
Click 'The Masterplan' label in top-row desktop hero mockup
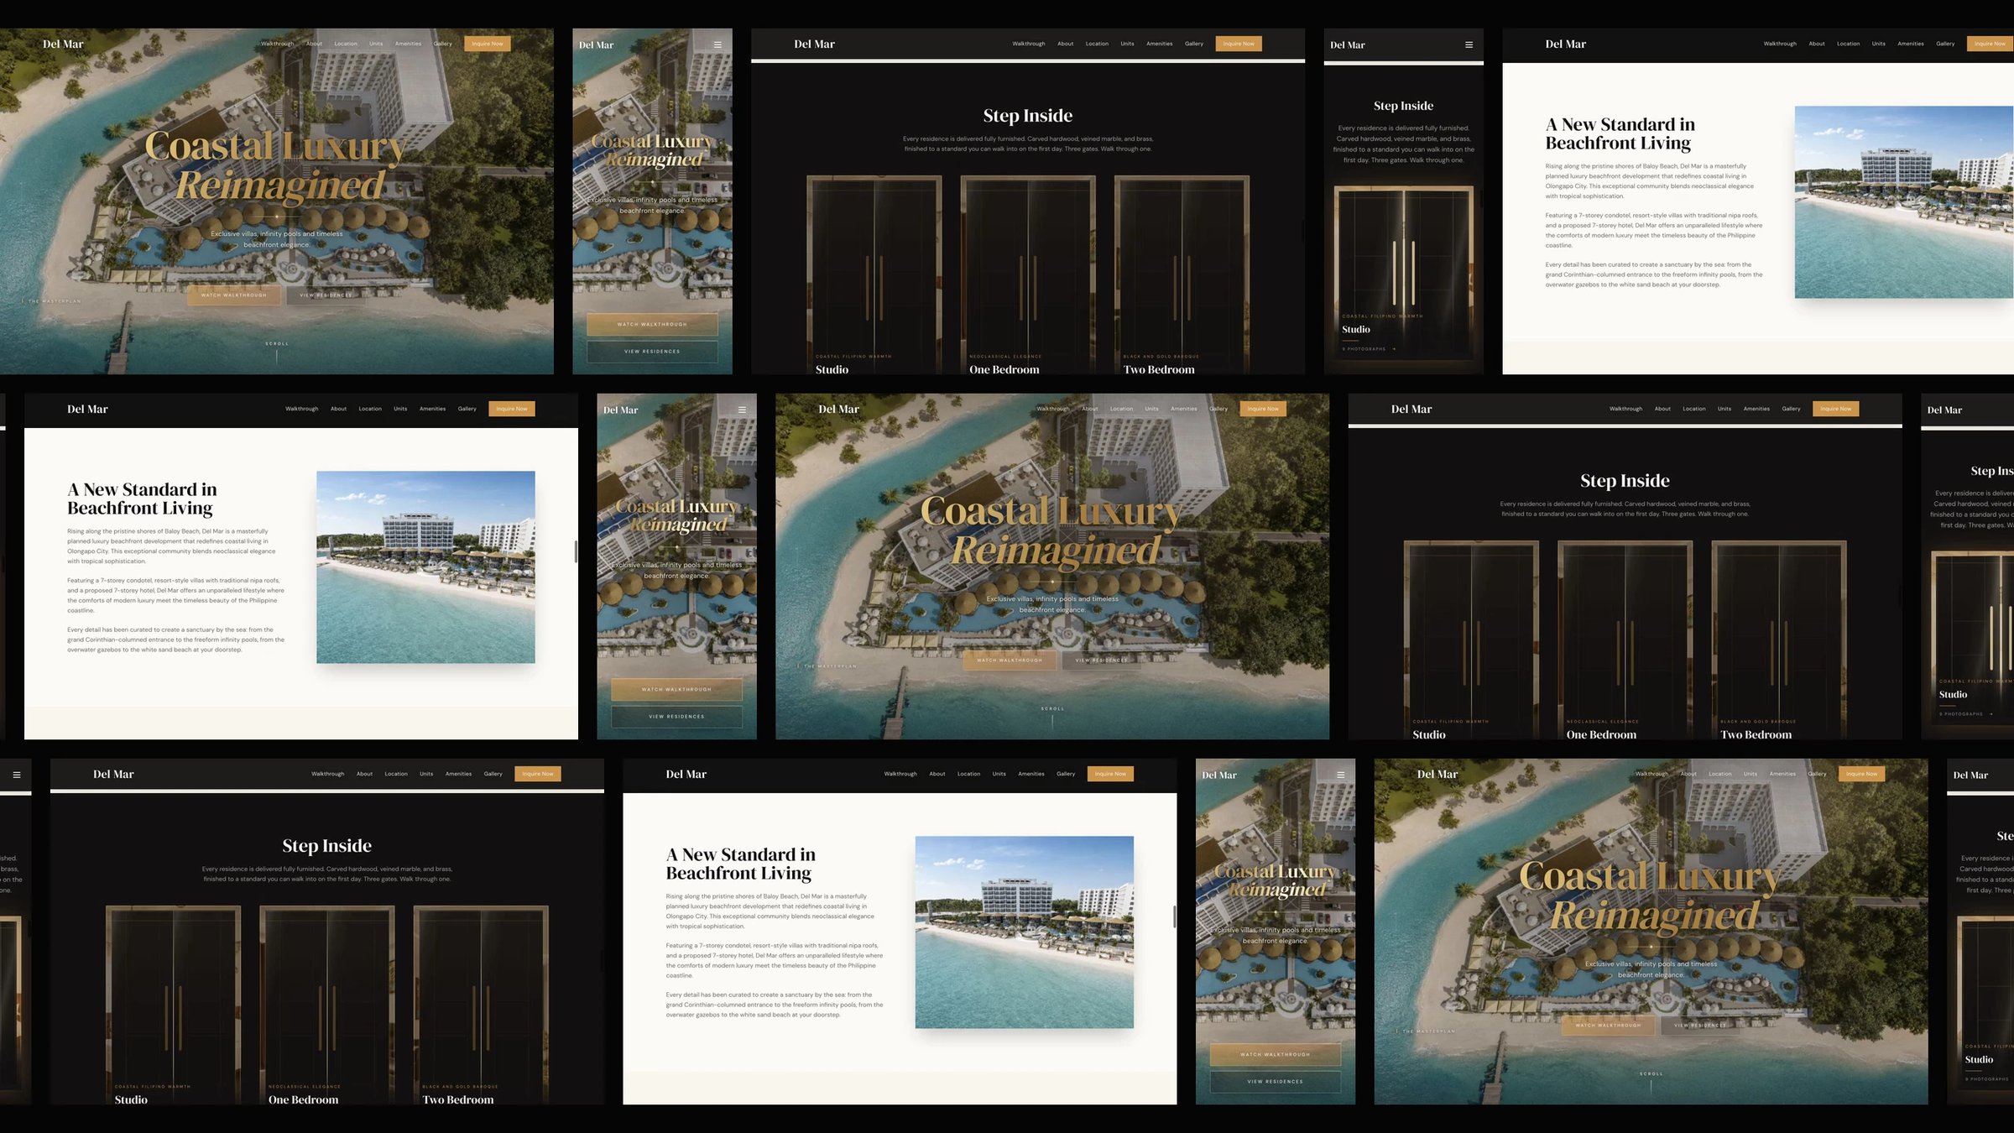point(55,301)
